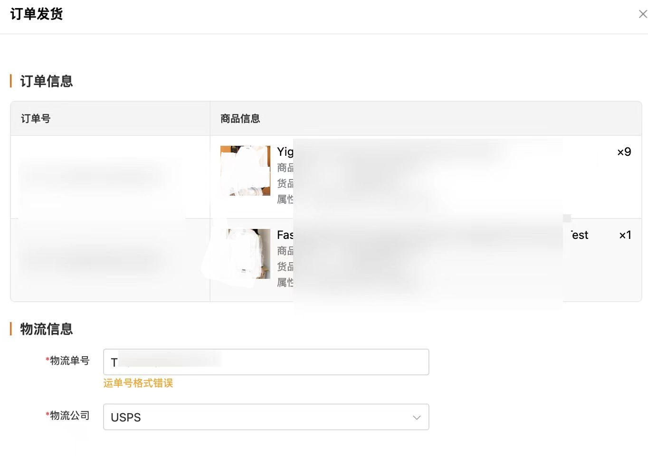Viewport: 648px width, 456px height.
Task: Open the USPS logistics company dropdown
Action: coord(266,417)
